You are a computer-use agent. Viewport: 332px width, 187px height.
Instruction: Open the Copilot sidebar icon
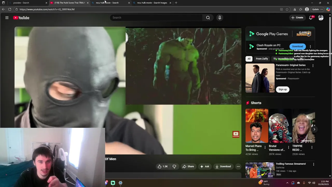[328, 9]
